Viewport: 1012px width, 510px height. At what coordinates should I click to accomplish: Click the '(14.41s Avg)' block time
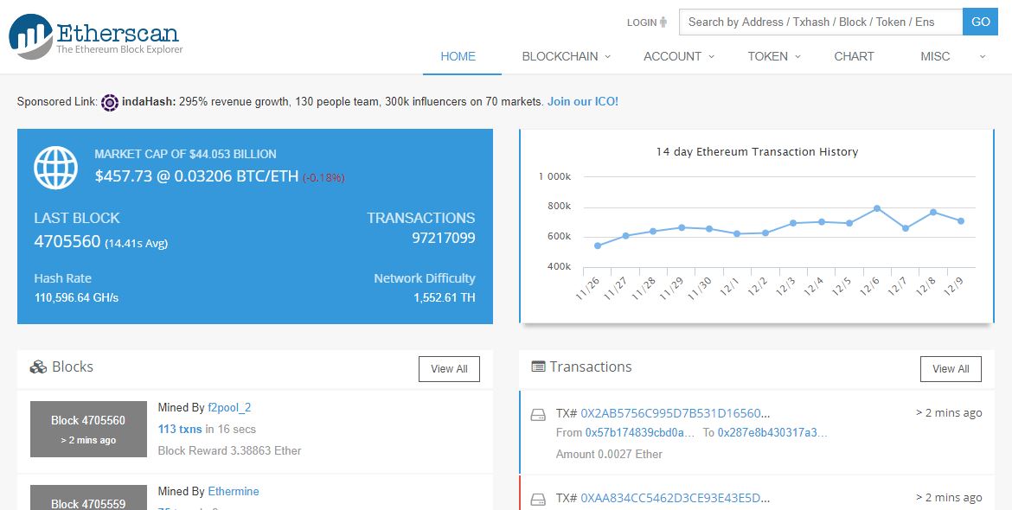pyautogui.click(x=136, y=244)
